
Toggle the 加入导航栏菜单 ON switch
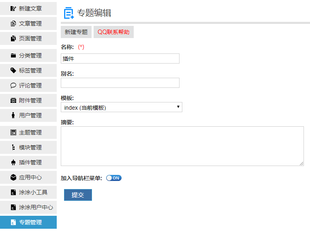click(x=113, y=178)
